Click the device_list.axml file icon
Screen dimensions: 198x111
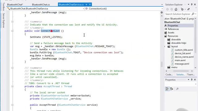[172, 53]
